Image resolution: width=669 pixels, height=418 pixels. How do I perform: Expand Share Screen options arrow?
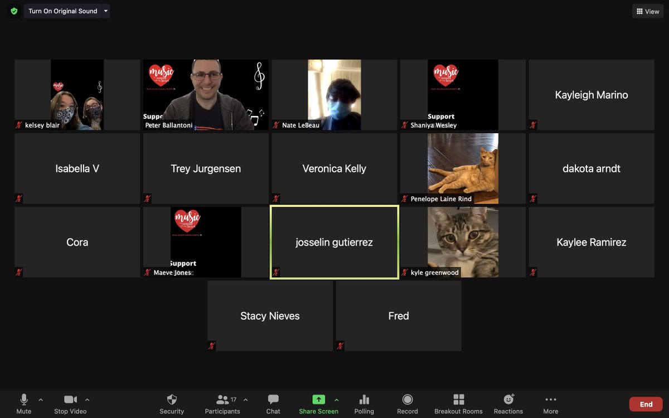(x=336, y=400)
